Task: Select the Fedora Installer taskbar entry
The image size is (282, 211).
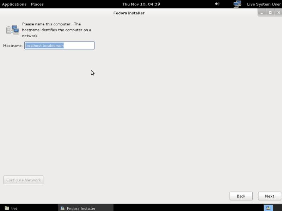Action: coord(86,208)
